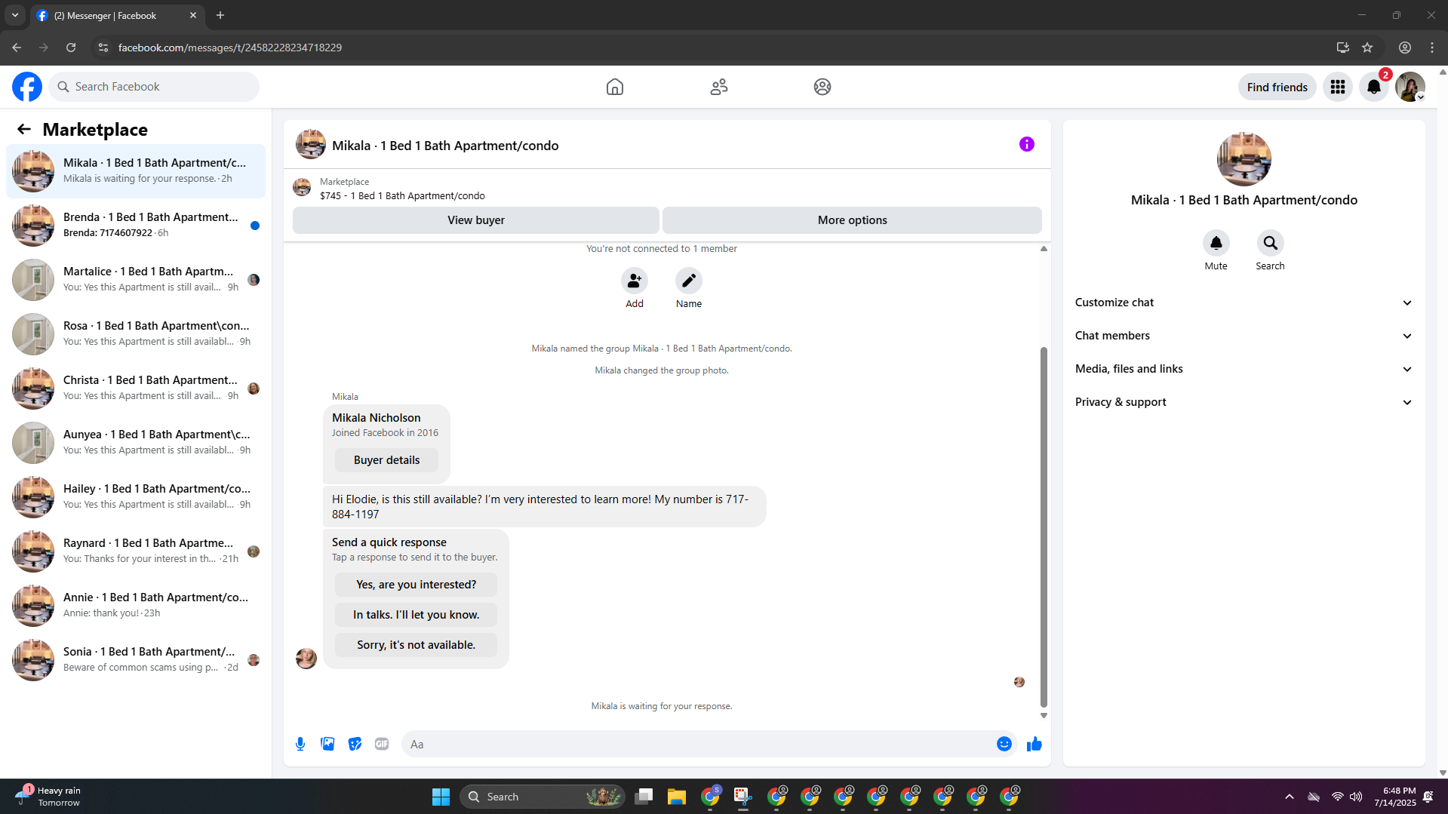Bookmark this page with the star icon
1448x814 pixels.
click(x=1367, y=48)
